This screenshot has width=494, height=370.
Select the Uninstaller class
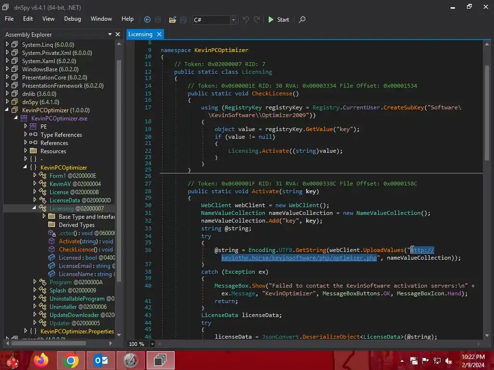pyautogui.click(x=78, y=307)
